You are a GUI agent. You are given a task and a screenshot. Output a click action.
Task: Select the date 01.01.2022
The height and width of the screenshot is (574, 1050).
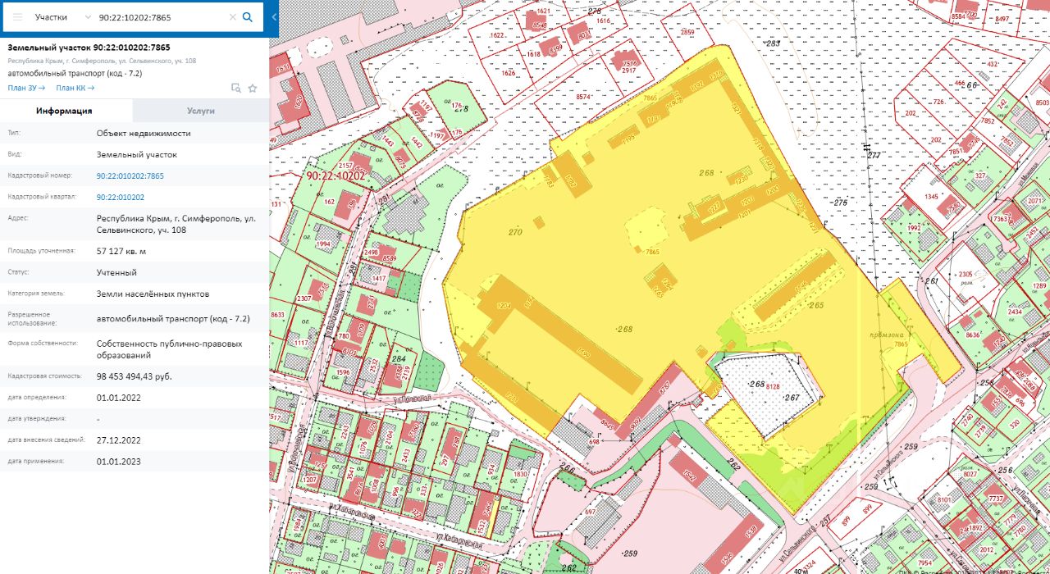pyautogui.click(x=119, y=397)
